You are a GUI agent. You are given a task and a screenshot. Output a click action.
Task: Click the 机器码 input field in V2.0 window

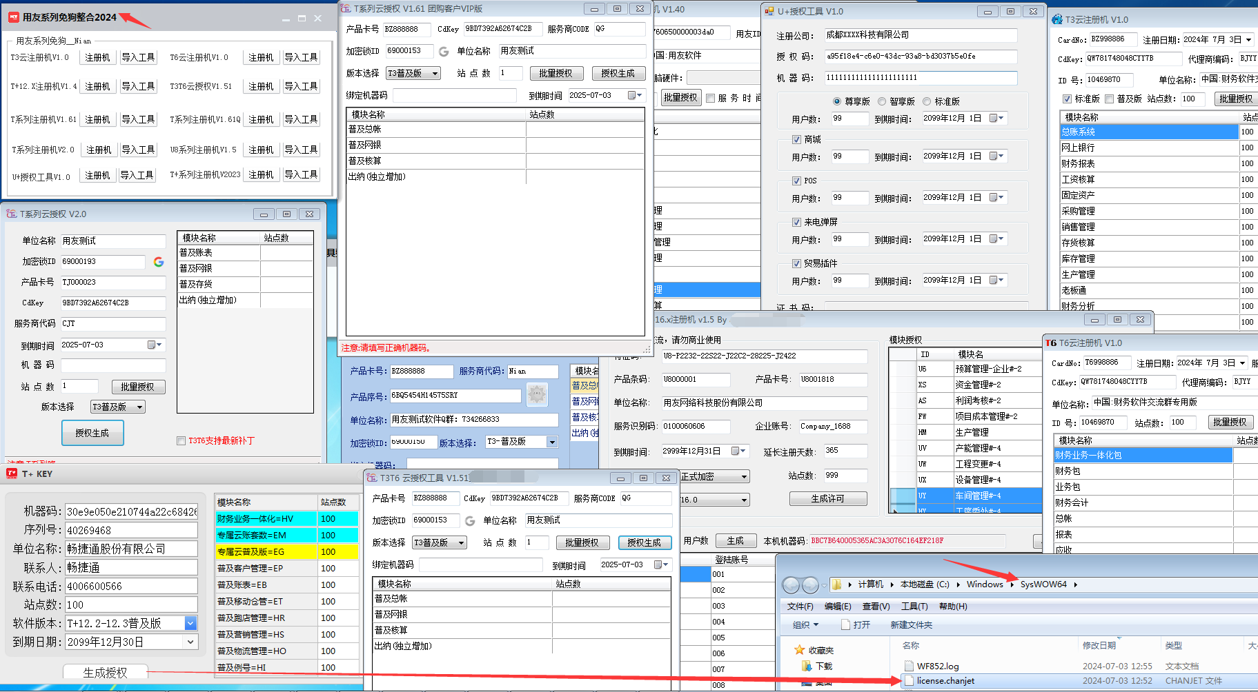(x=113, y=365)
